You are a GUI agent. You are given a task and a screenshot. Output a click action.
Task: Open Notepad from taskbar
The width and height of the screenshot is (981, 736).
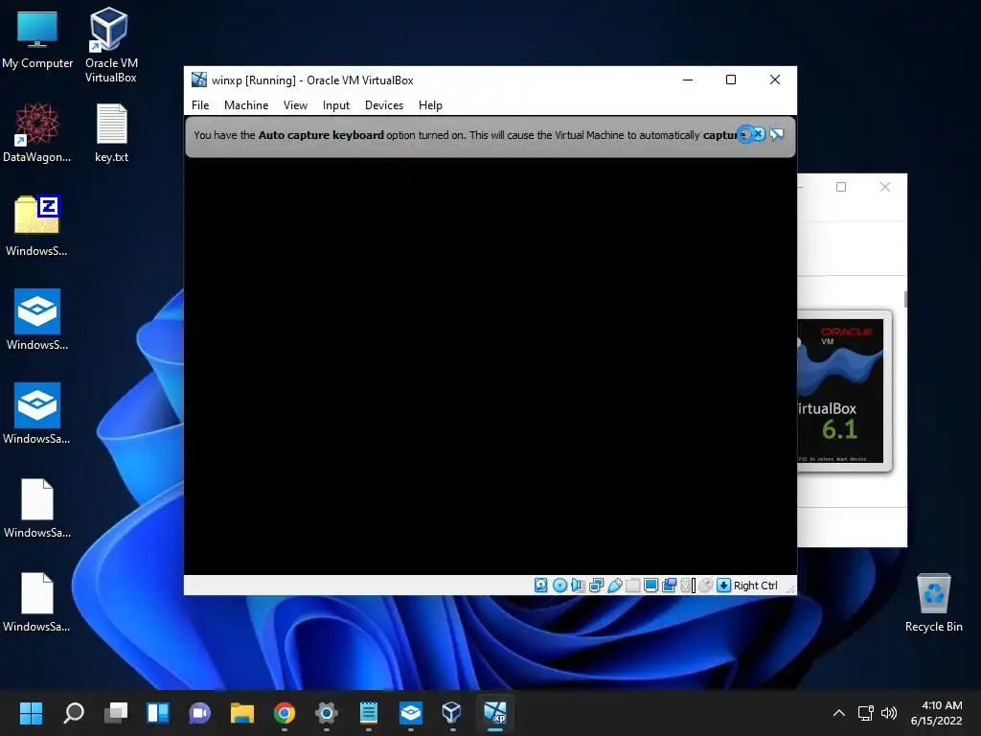pos(369,712)
